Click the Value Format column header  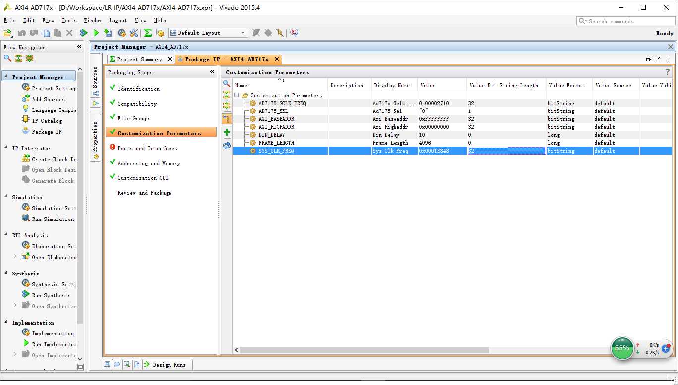pos(569,85)
